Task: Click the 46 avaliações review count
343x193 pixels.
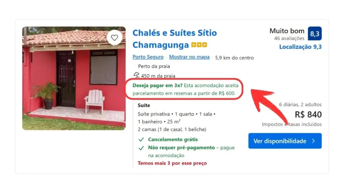Action: point(289,38)
